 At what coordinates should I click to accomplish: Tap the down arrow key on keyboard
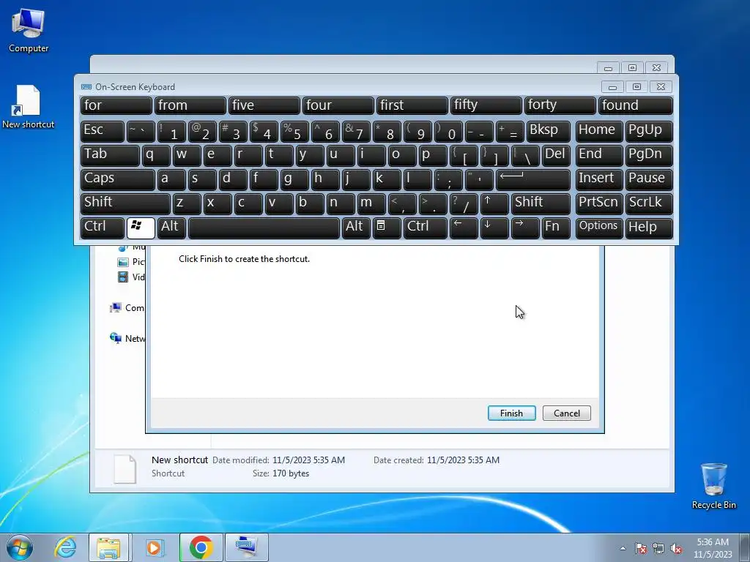[x=494, y=228]
